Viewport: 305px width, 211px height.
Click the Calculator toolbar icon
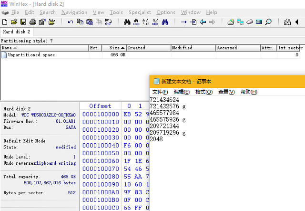pyautogui.click(x=259, y=22)
